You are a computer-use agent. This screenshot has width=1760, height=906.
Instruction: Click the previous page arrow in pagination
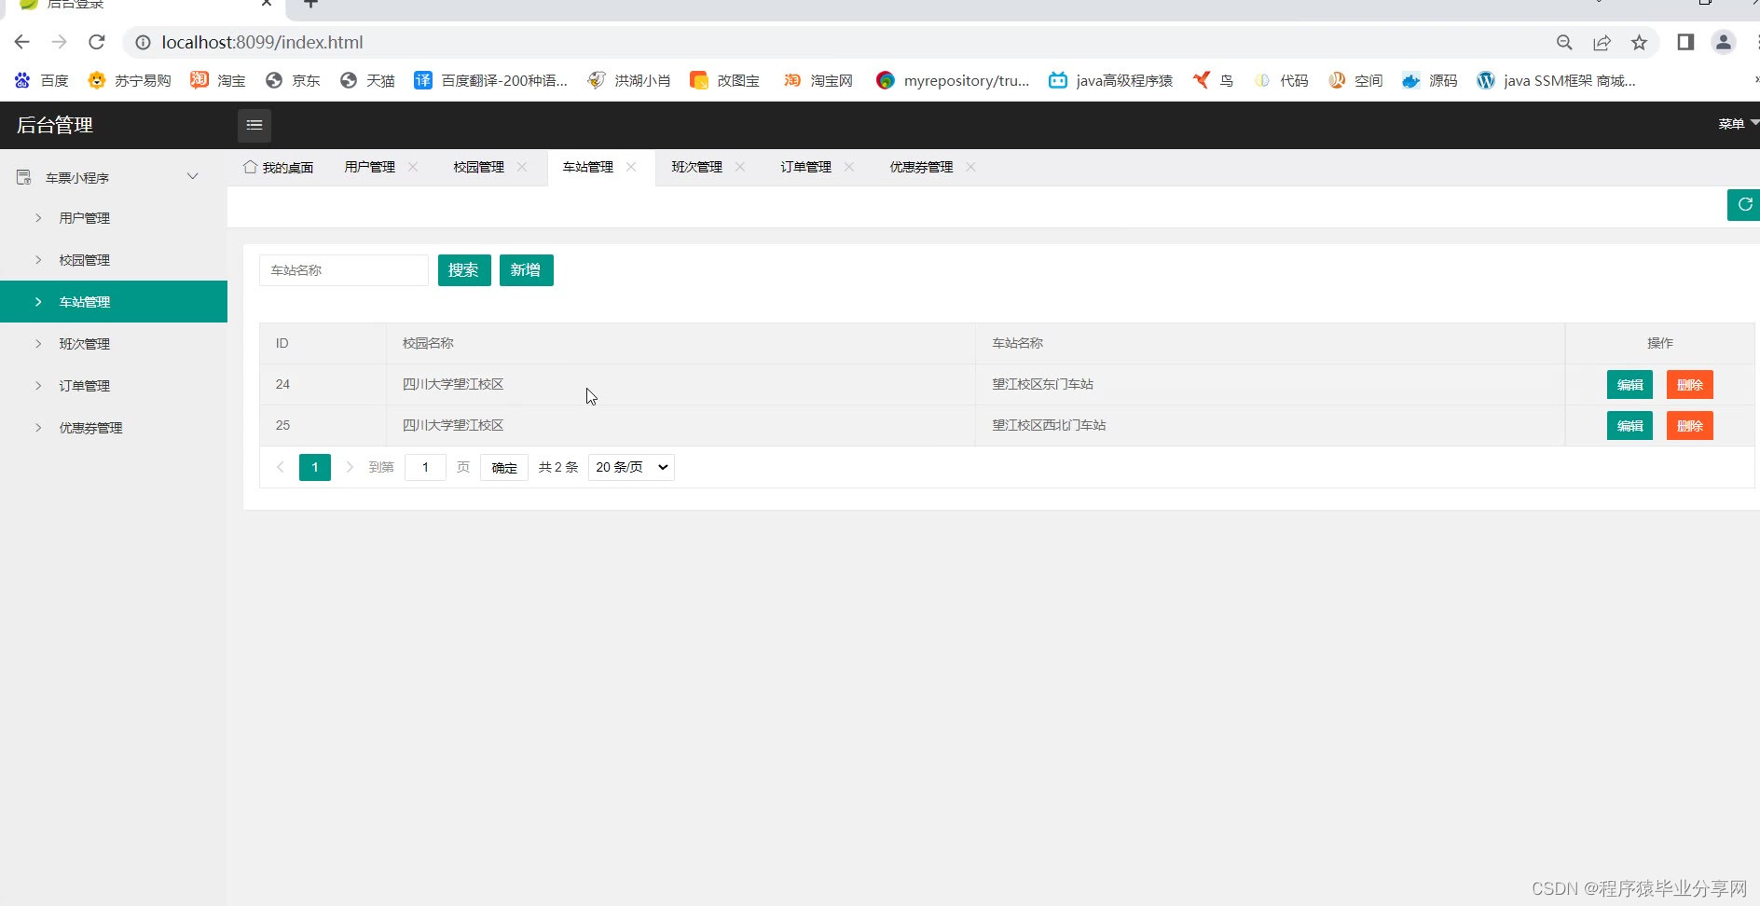[x=280, y=467]
